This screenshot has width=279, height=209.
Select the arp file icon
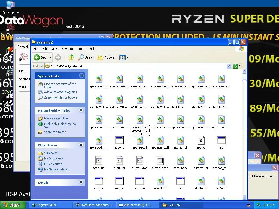click(x=221, y=140)
